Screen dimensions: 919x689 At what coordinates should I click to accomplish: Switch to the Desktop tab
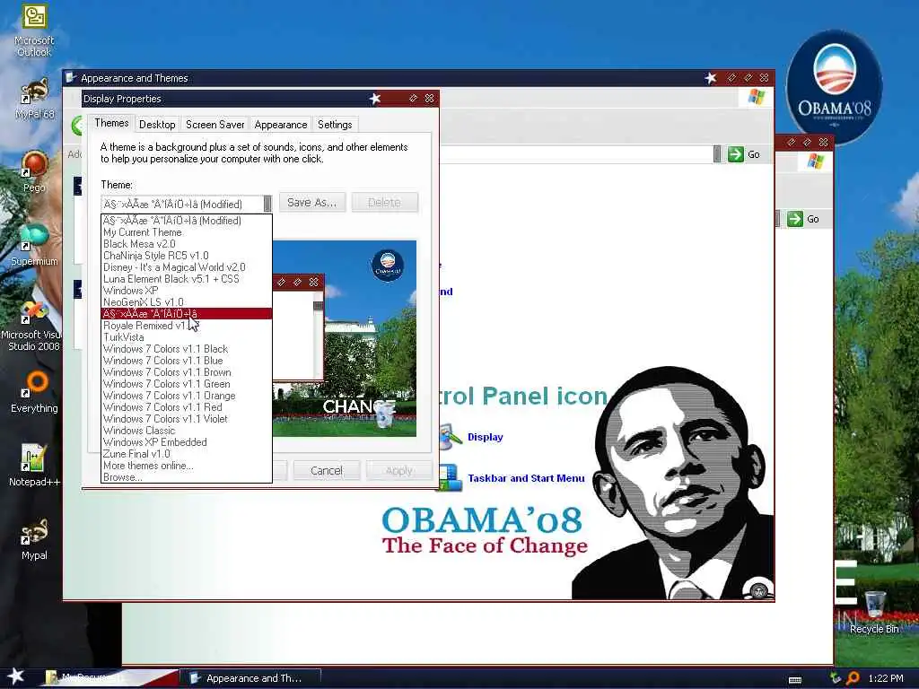pos(157,125)
